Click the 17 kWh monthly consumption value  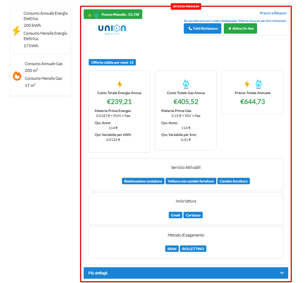click(31, 46)
